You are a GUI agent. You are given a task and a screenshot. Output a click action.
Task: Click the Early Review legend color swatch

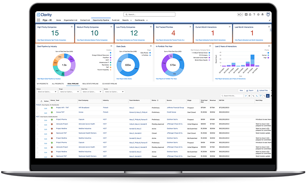151,53
